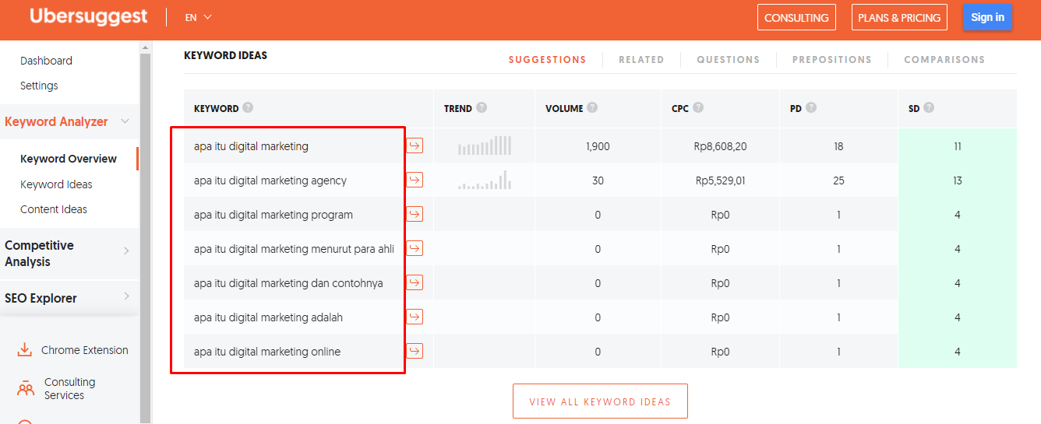Collapse the Keyword Analyzer section
Viewport: 1041px width, 424px height.
pyautogui.click(x=125, y=121)
